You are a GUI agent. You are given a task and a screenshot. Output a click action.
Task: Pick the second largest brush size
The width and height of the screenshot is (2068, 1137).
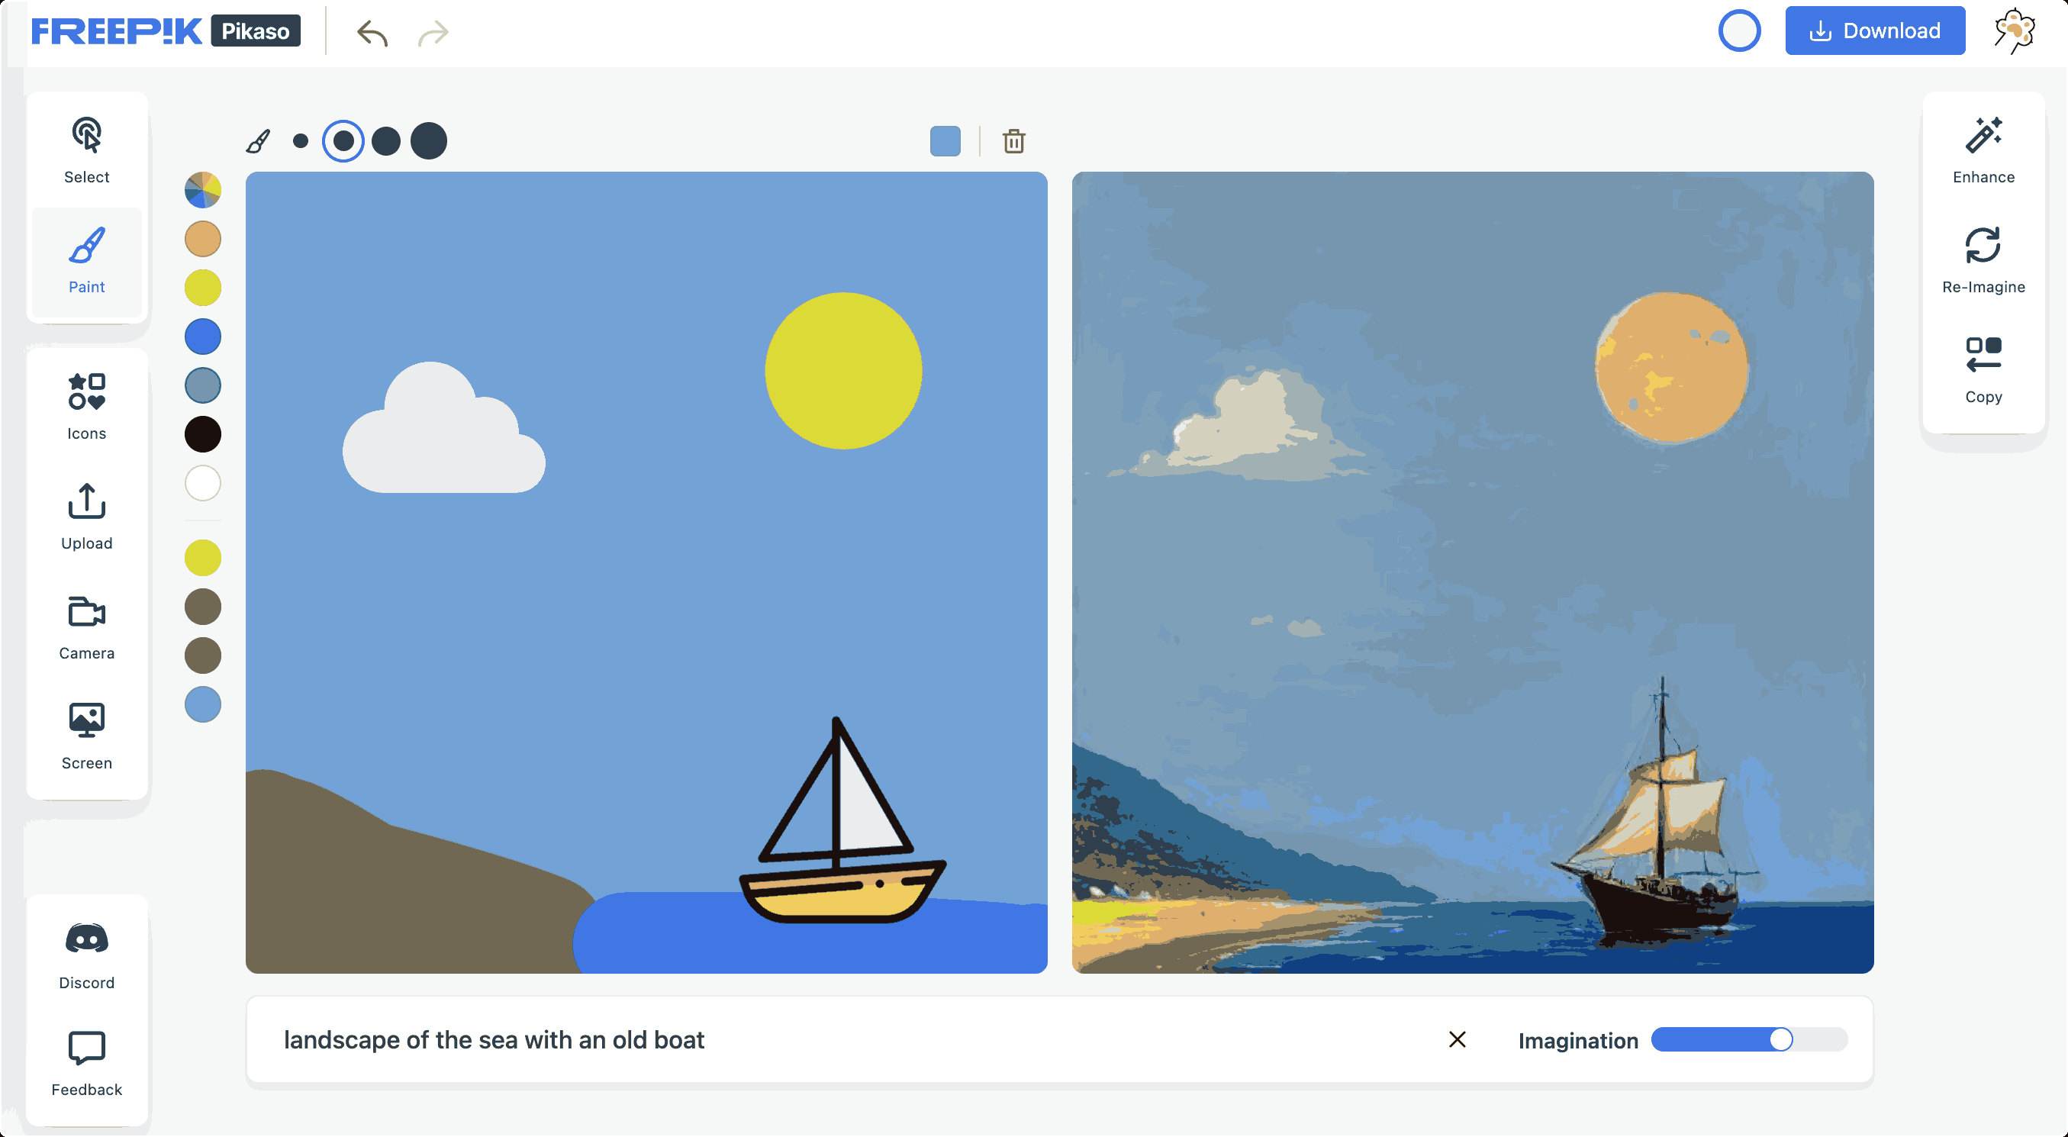click(x=386, y=141)
